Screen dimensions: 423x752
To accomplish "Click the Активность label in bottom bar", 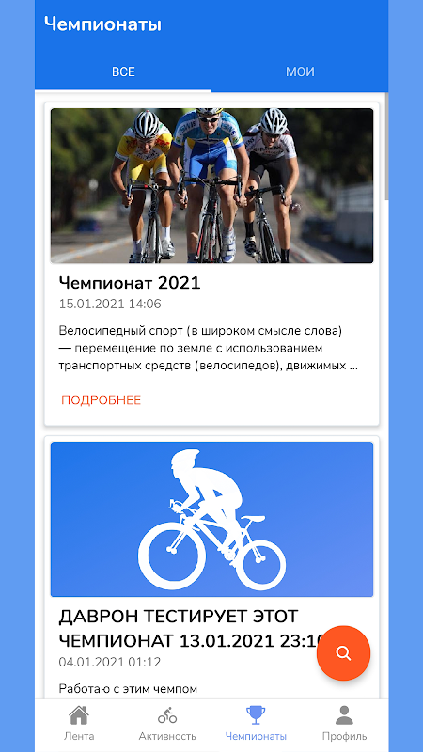I will 167,736.
